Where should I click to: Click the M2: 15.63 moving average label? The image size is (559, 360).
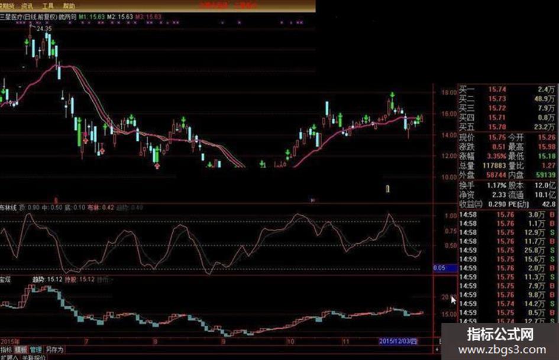click(x=120, y=17)
